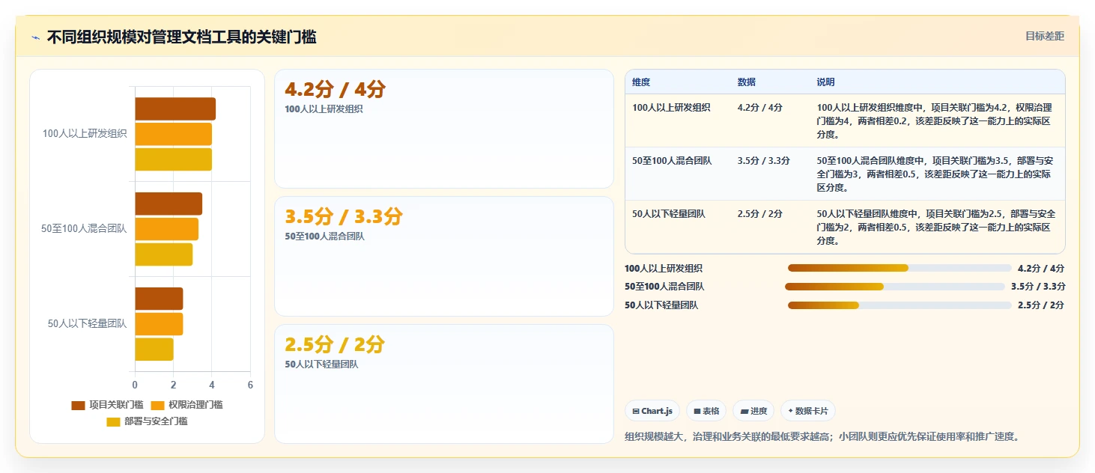Click the footer note starting 组织规模越大
Image resolution: width=1095 pixels, height=473 pixels.
[822, 436]
